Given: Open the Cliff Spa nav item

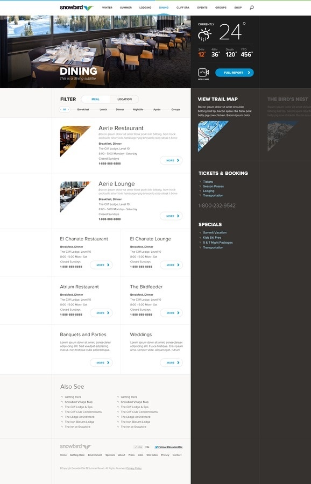Looking at the screenshot, I should [x=183, y=8].
